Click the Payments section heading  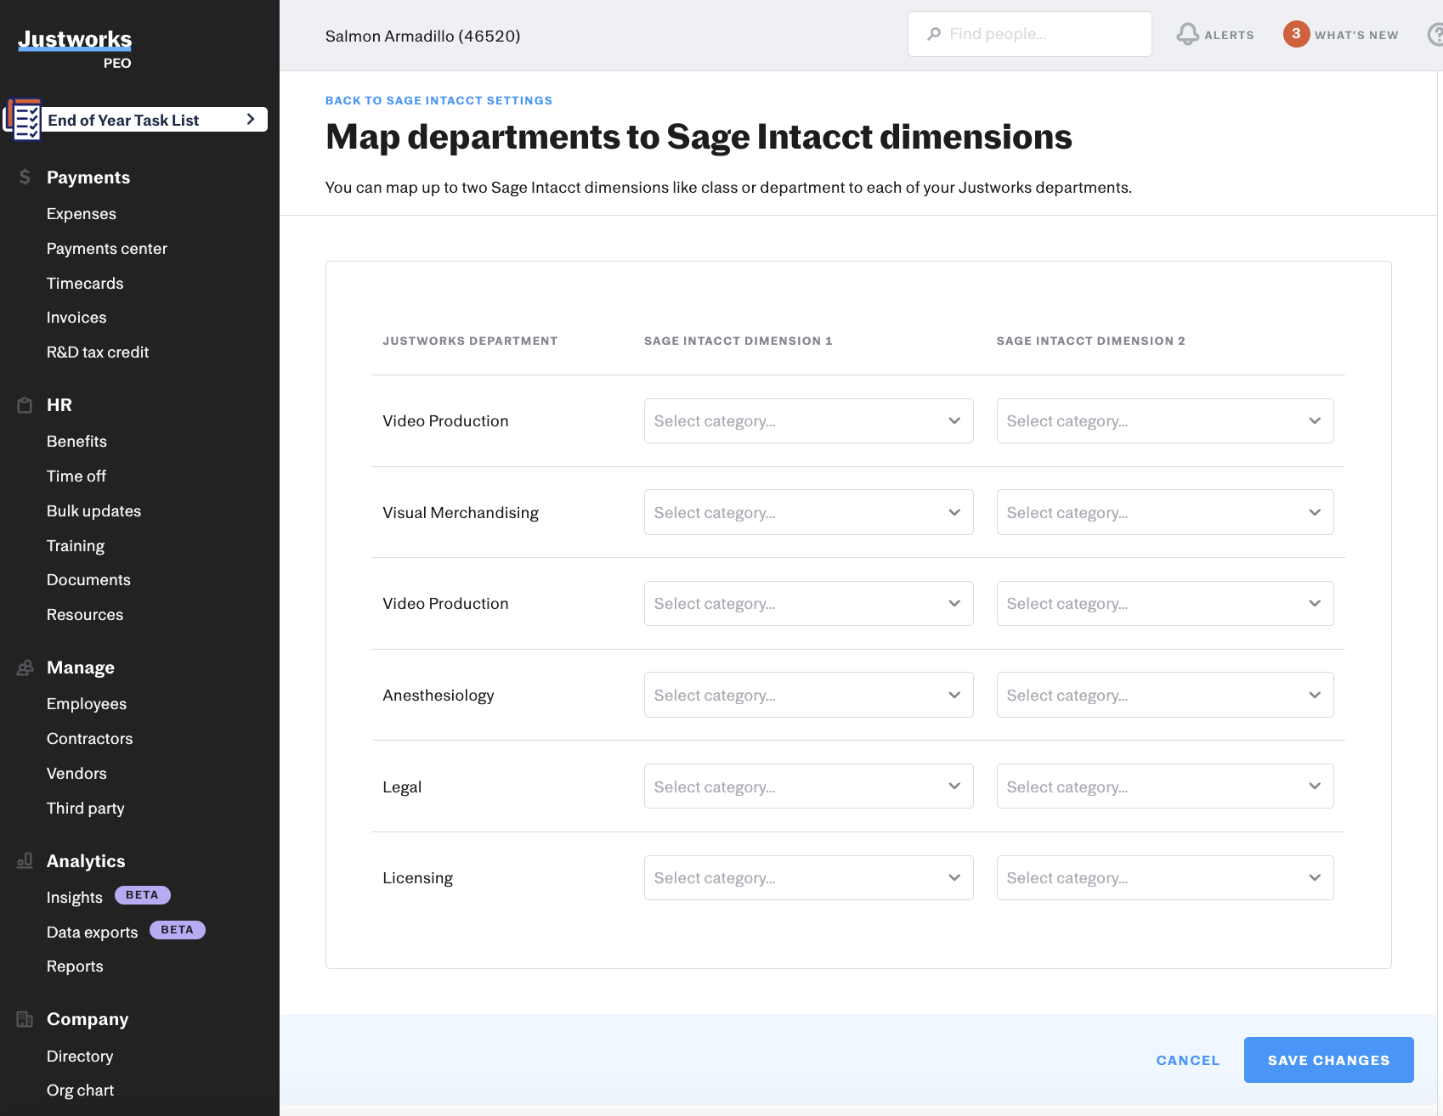point(88,178)
